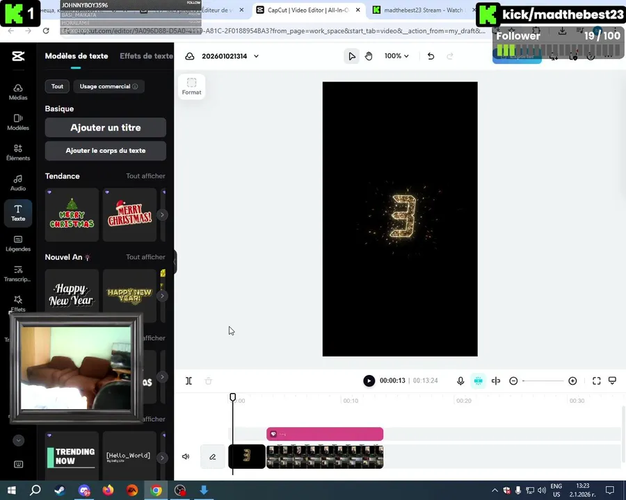Open the Médias sidebar panel
The image size is (626, 500).
point(18,92)
